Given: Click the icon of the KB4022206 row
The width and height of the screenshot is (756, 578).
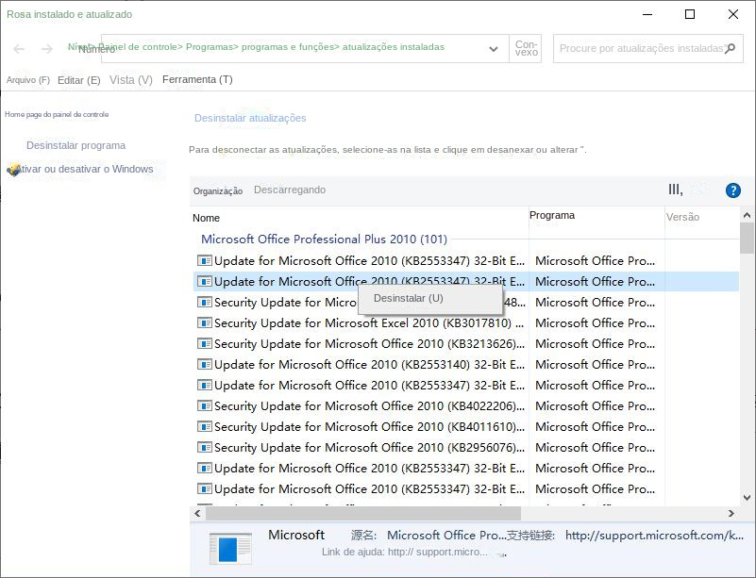Looking at the screenshot, I should 205,405.
